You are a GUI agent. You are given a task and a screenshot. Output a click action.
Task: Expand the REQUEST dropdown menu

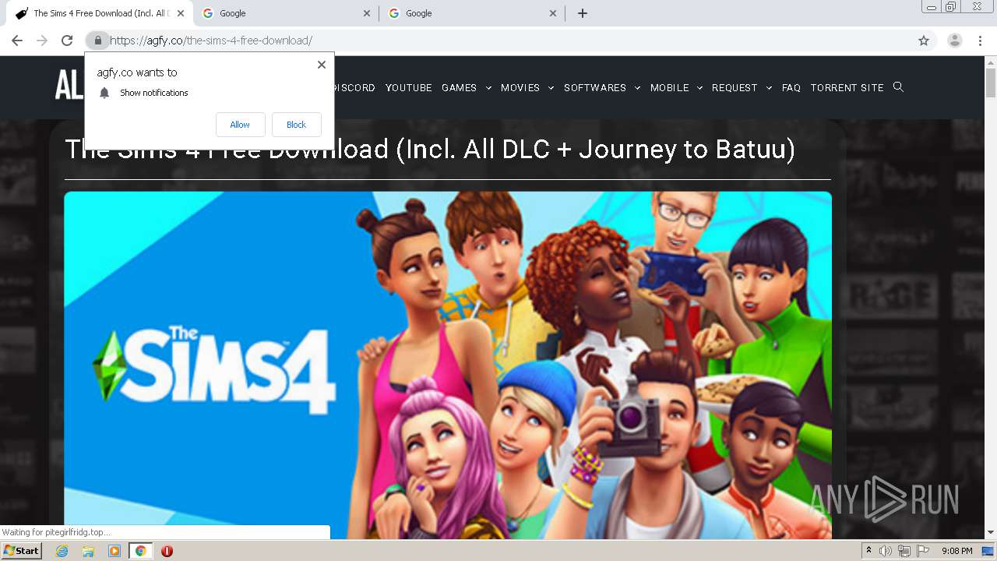pos(742,88)
